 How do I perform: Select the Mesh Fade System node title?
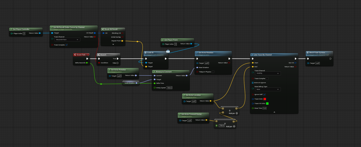317,53
